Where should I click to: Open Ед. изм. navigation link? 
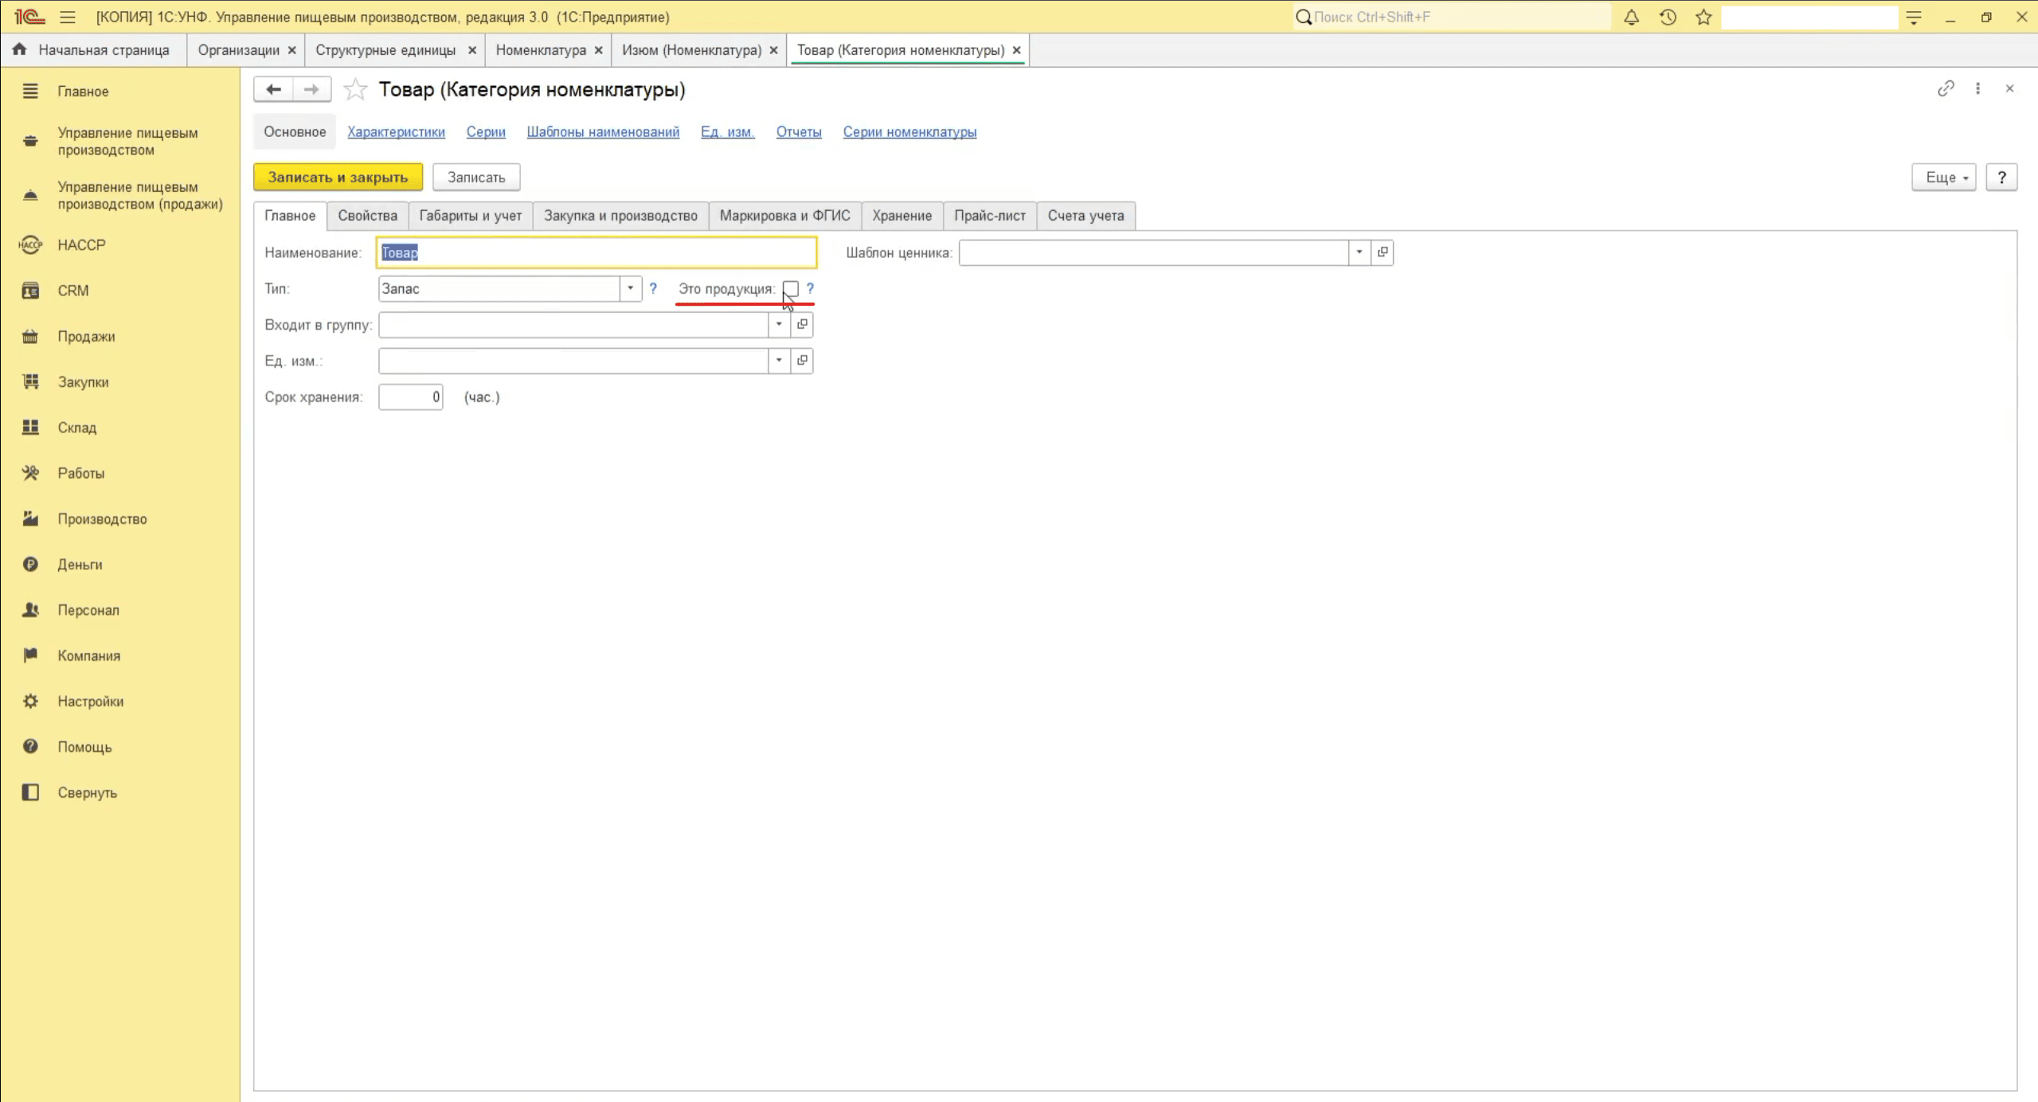pyautogui.click(x=727, y=132)
